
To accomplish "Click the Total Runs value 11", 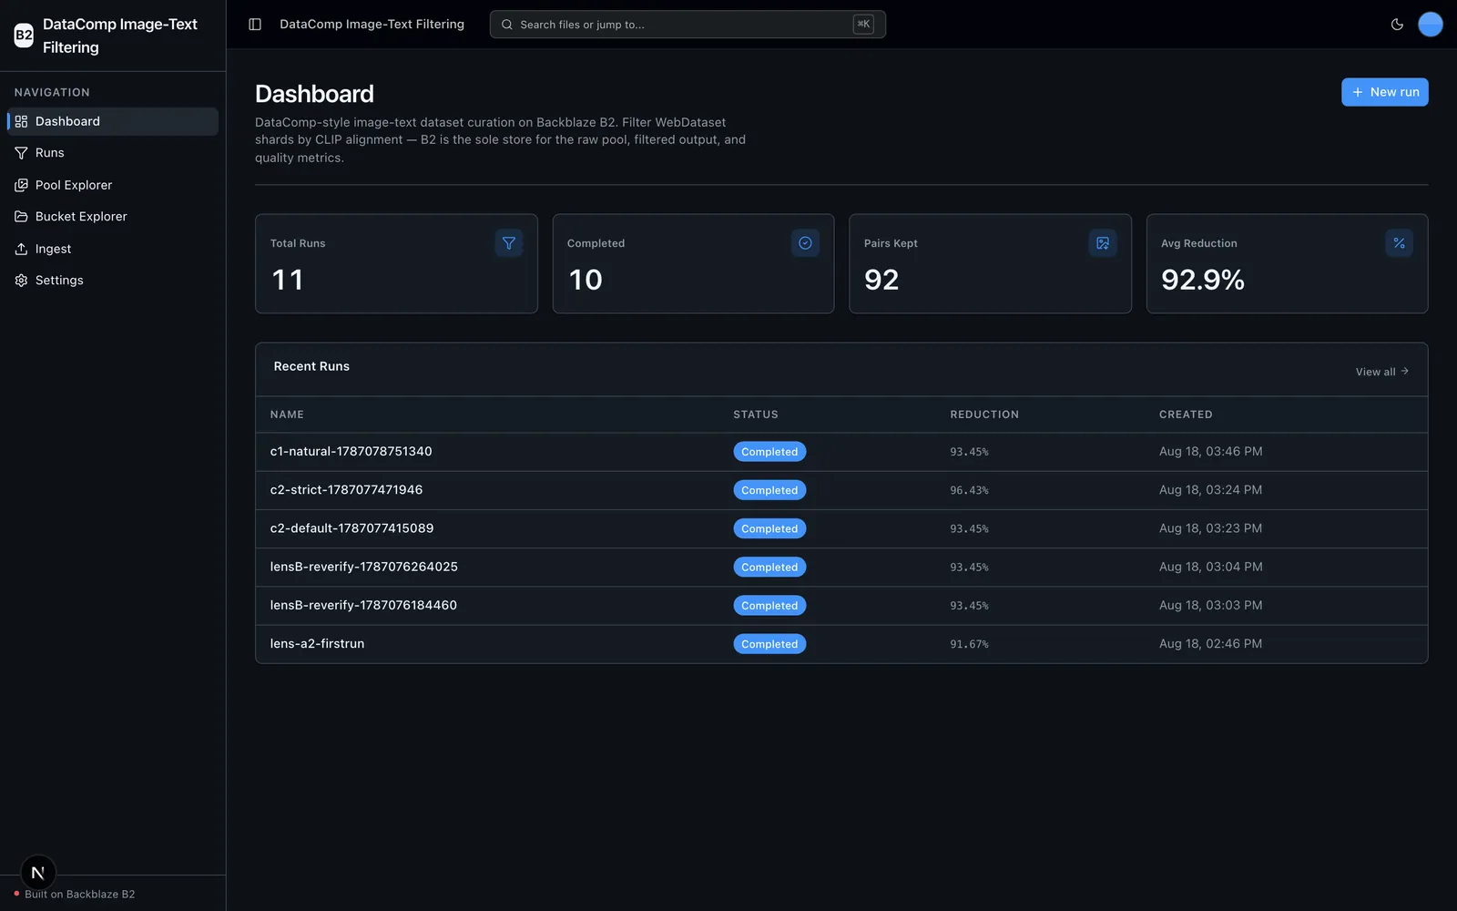I will click(288, 280).
